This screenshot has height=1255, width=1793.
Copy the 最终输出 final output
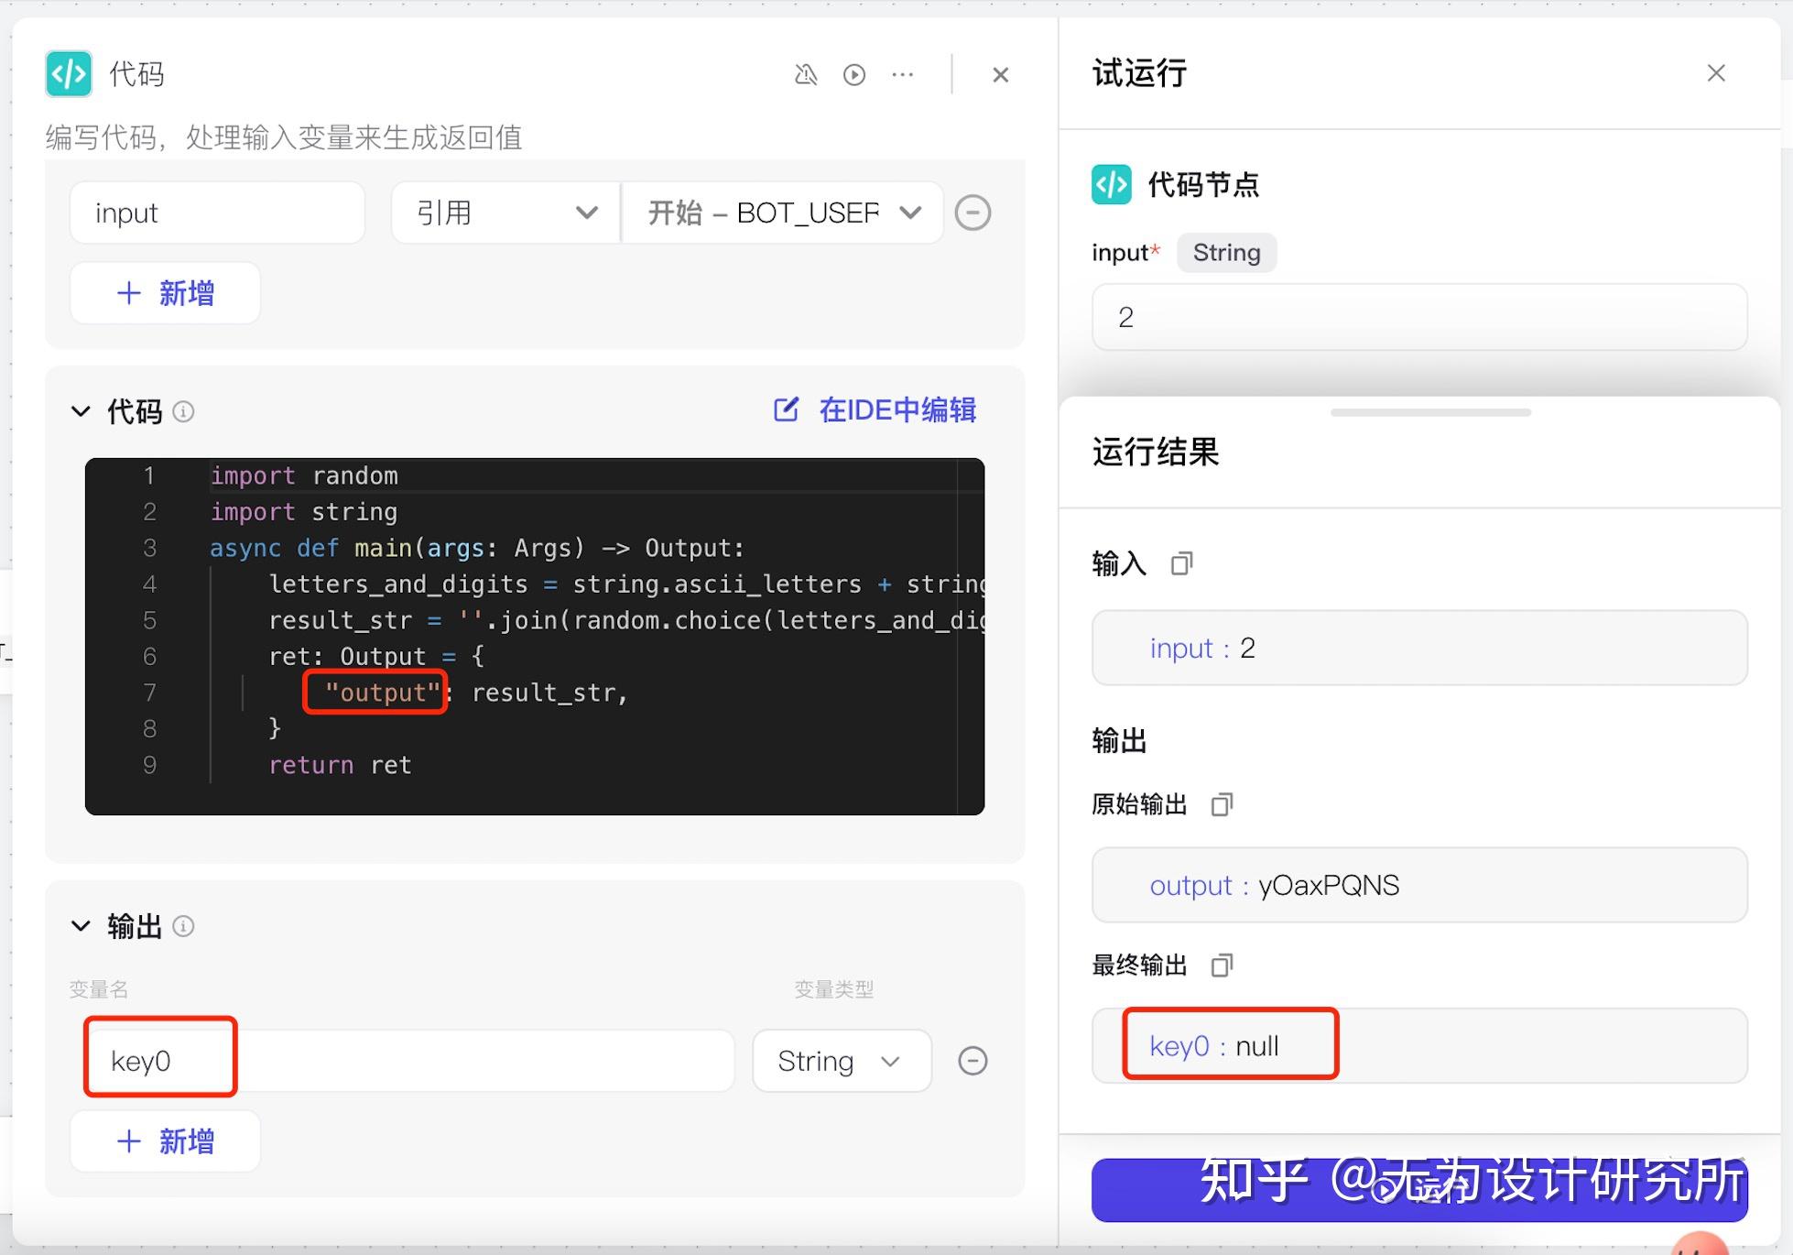(1222, 965)
